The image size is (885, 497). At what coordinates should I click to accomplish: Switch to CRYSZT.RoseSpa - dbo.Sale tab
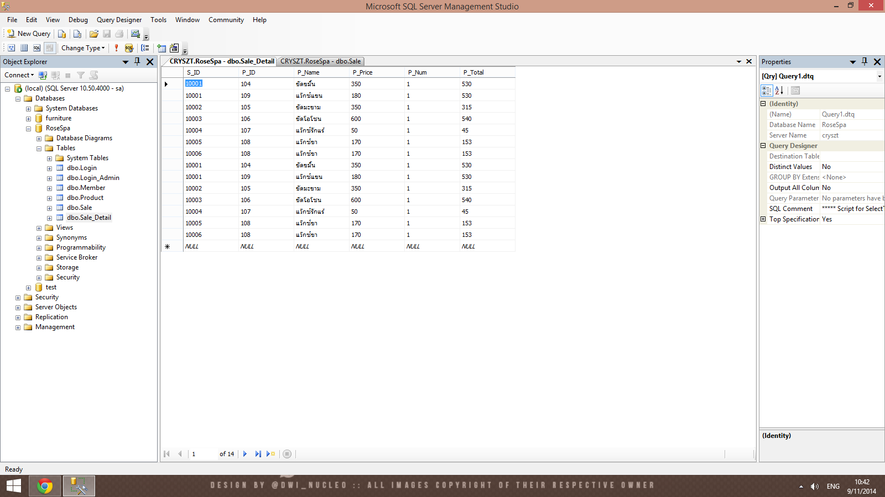click(320, 61)
